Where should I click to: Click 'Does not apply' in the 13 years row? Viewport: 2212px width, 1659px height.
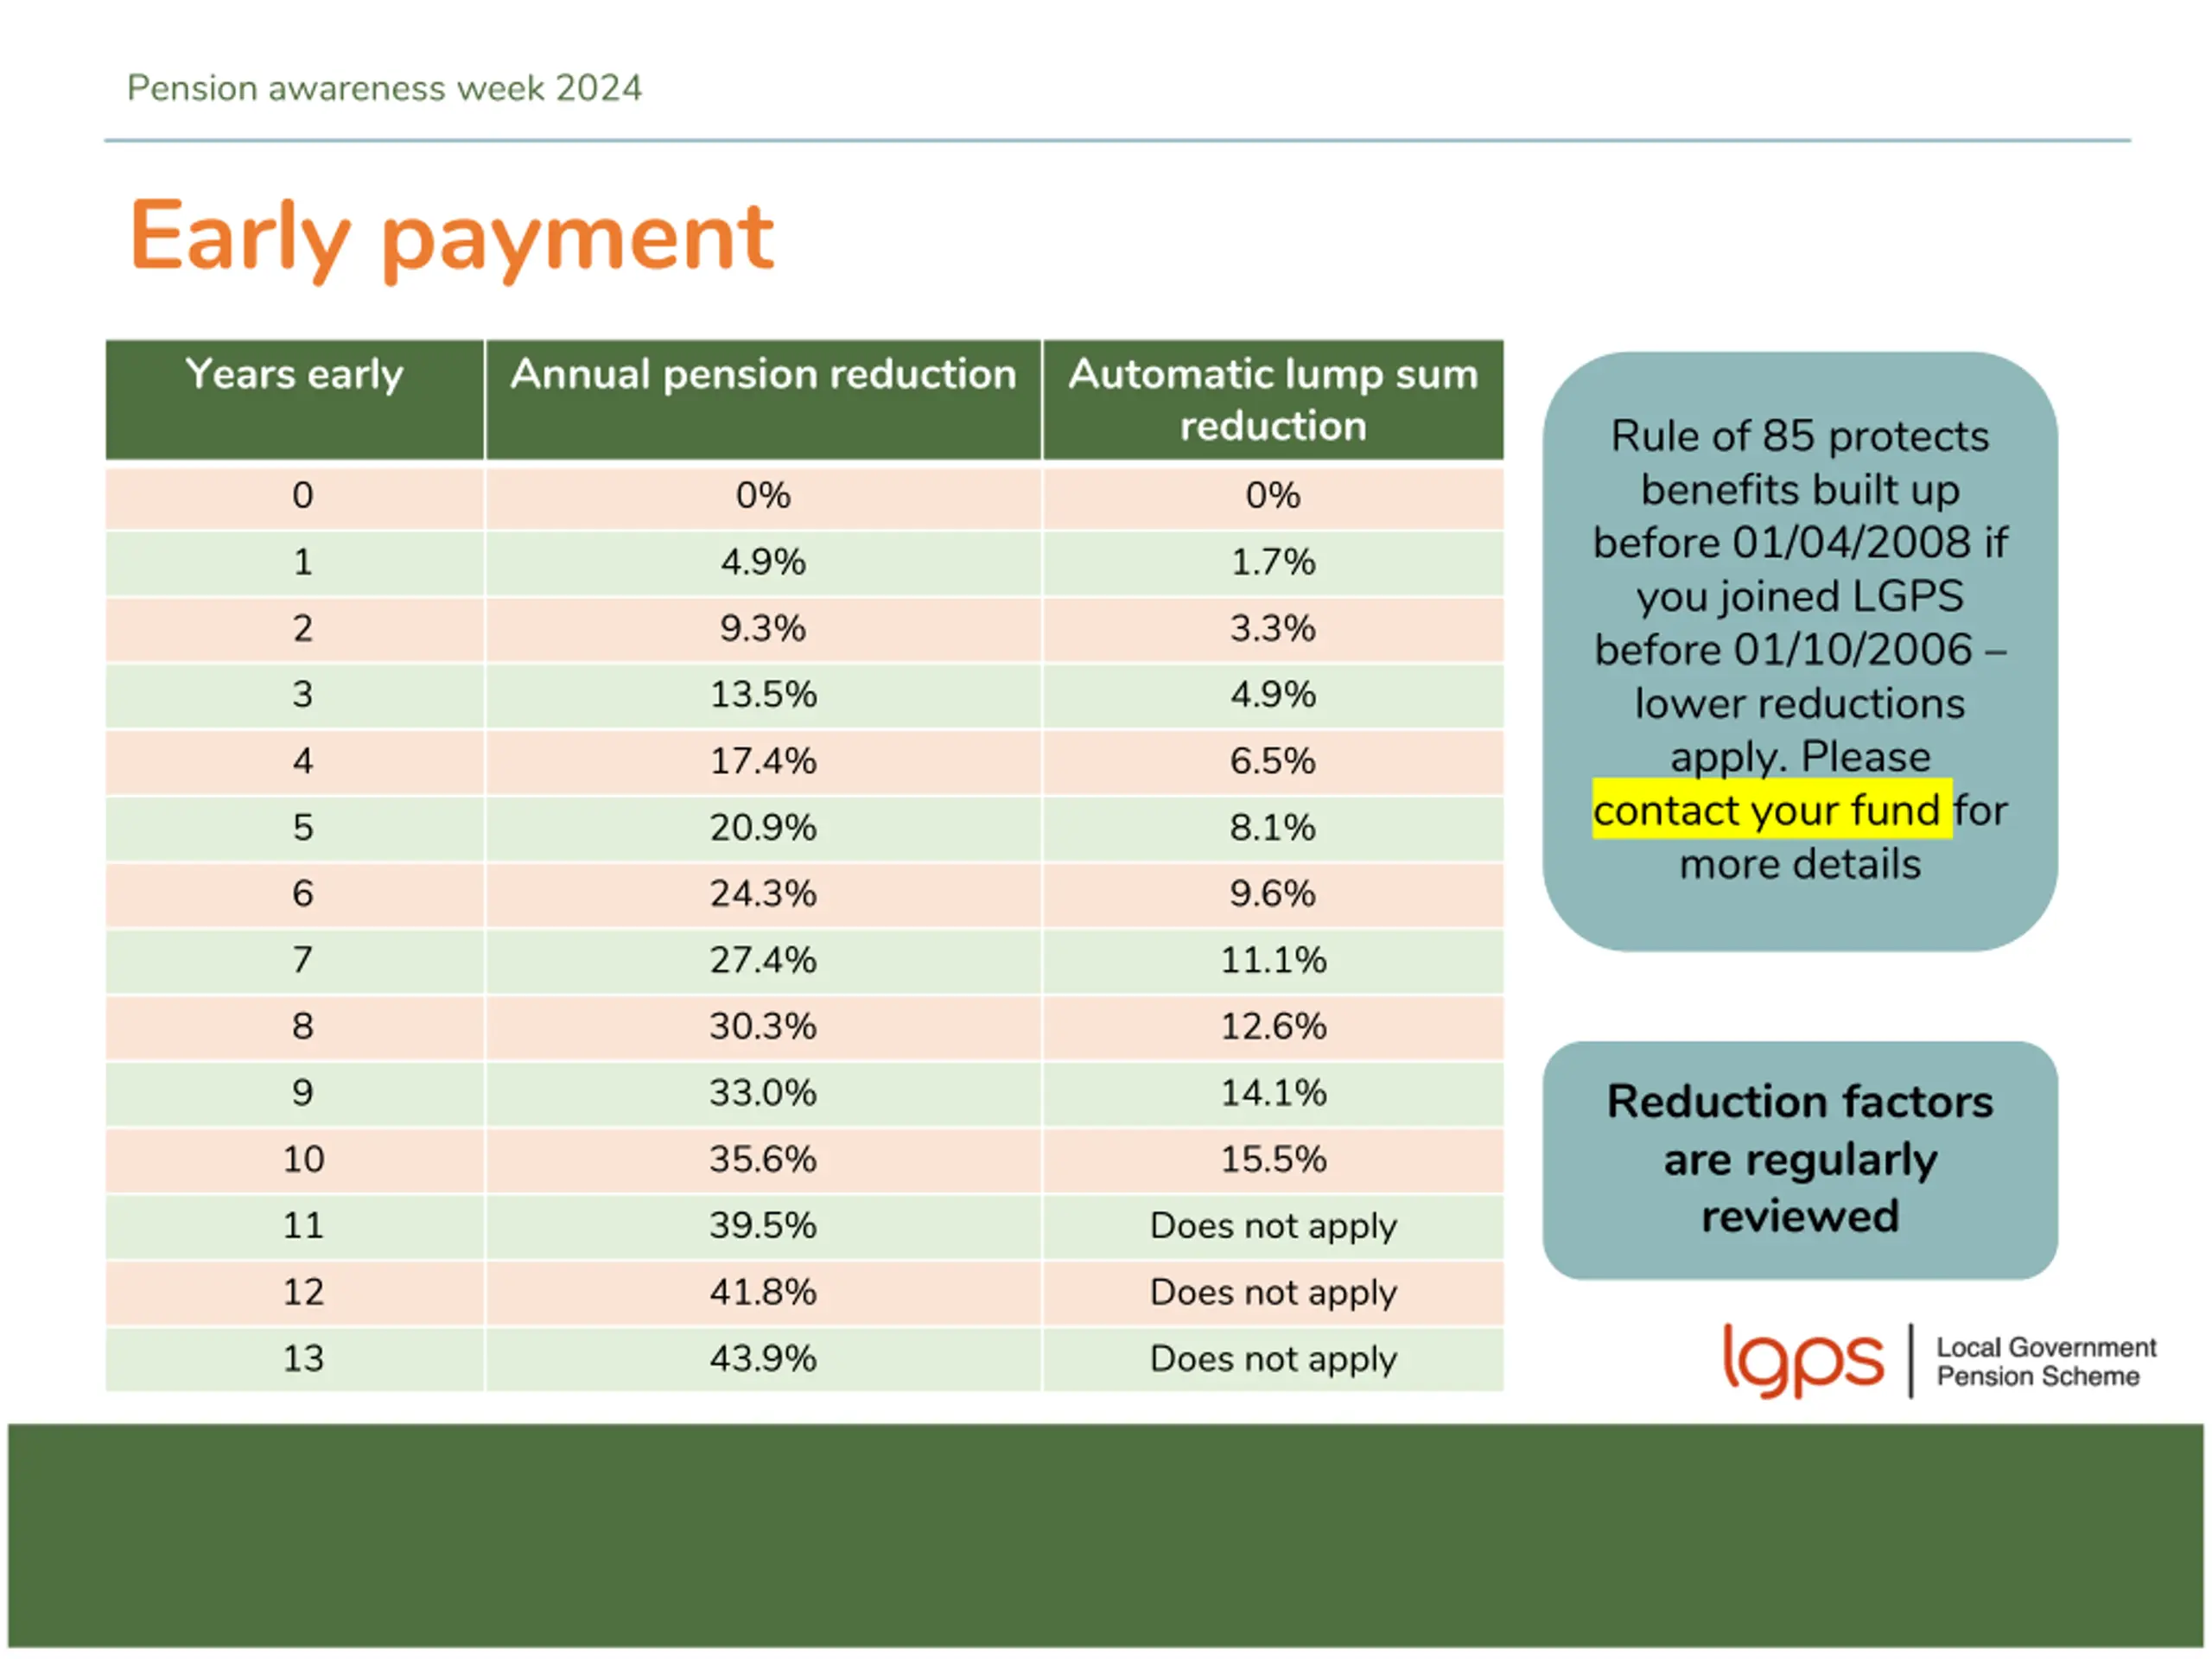[x=1273, y=1359]
